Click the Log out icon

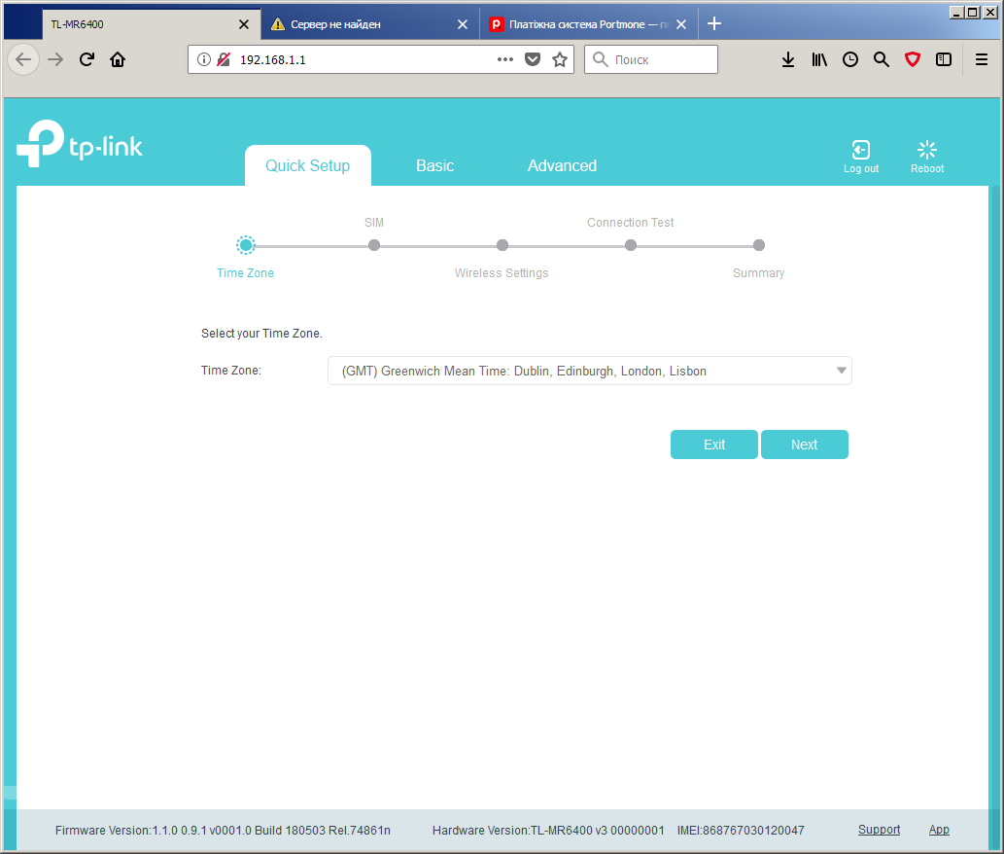pyautogui.click(x=860, y=150)
